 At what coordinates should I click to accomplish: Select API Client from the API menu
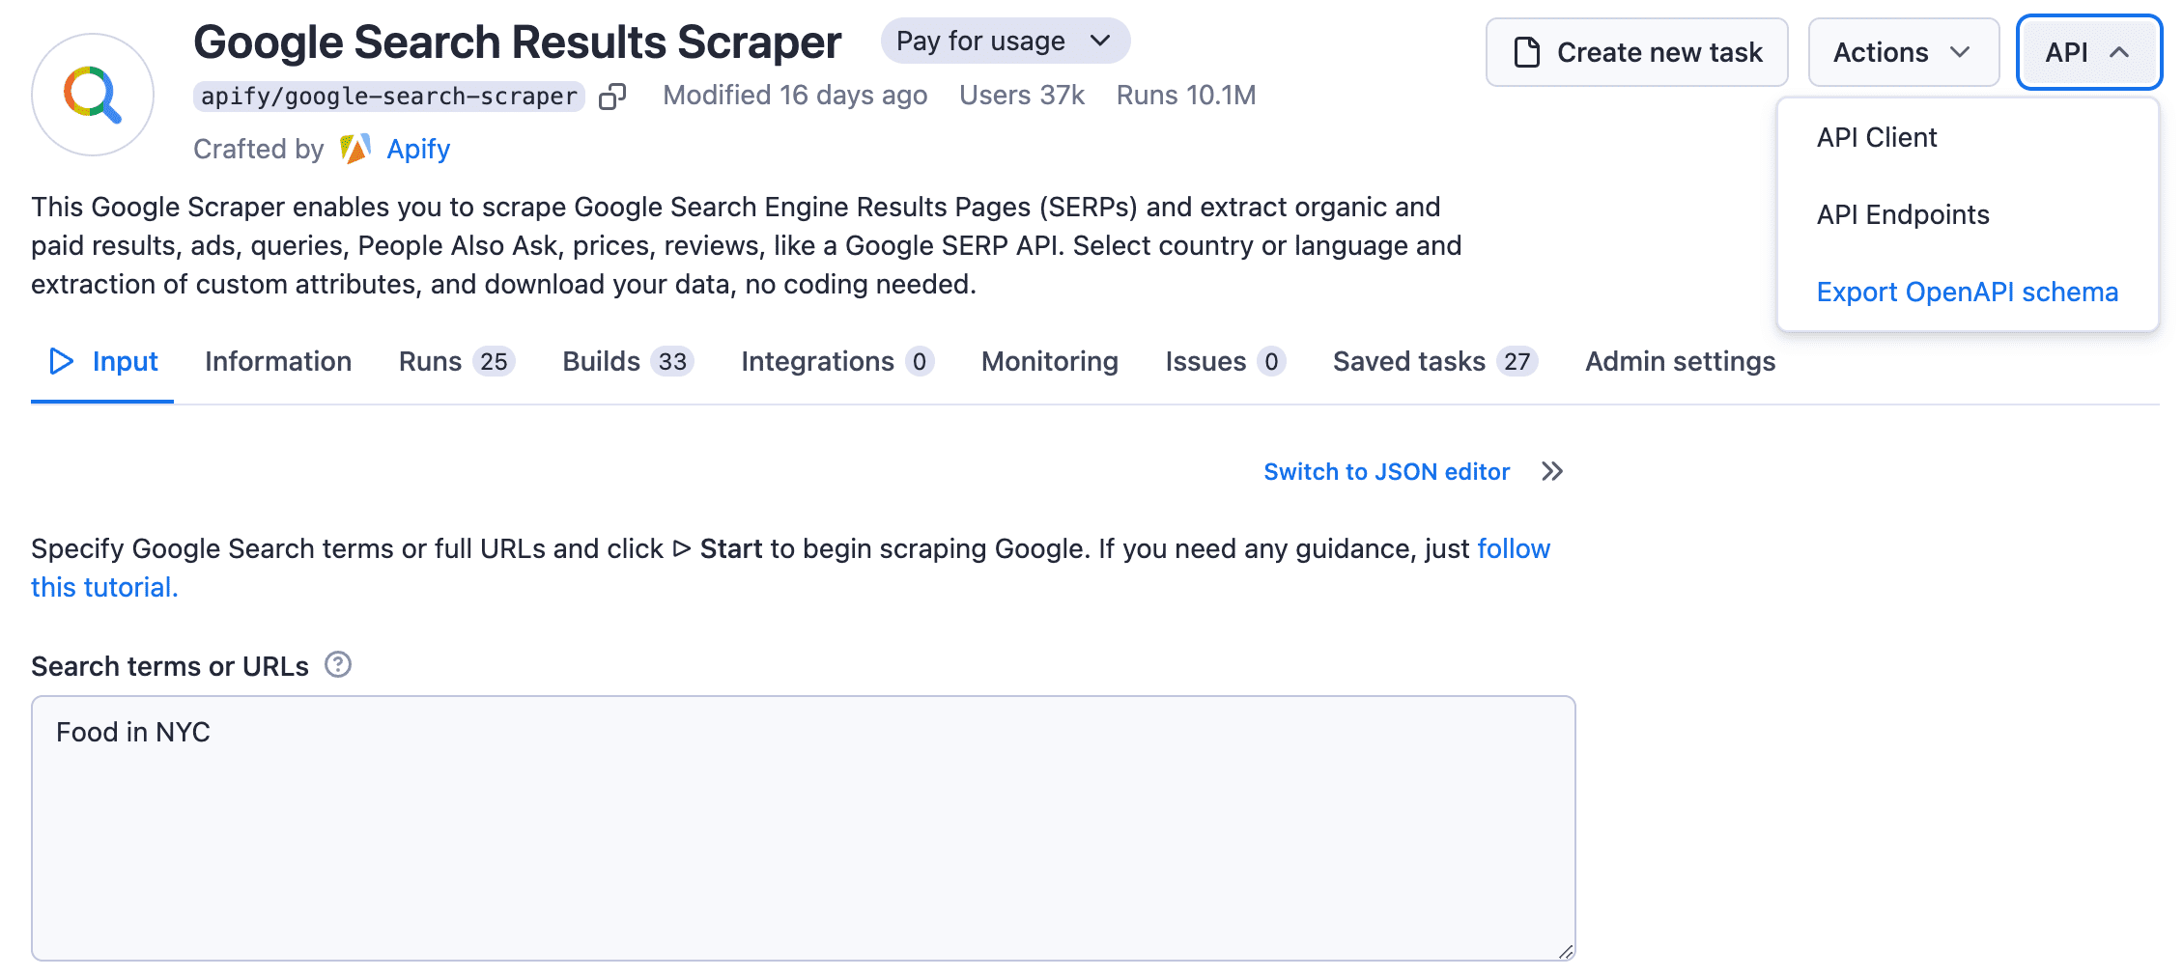[x=1876, y=136]
